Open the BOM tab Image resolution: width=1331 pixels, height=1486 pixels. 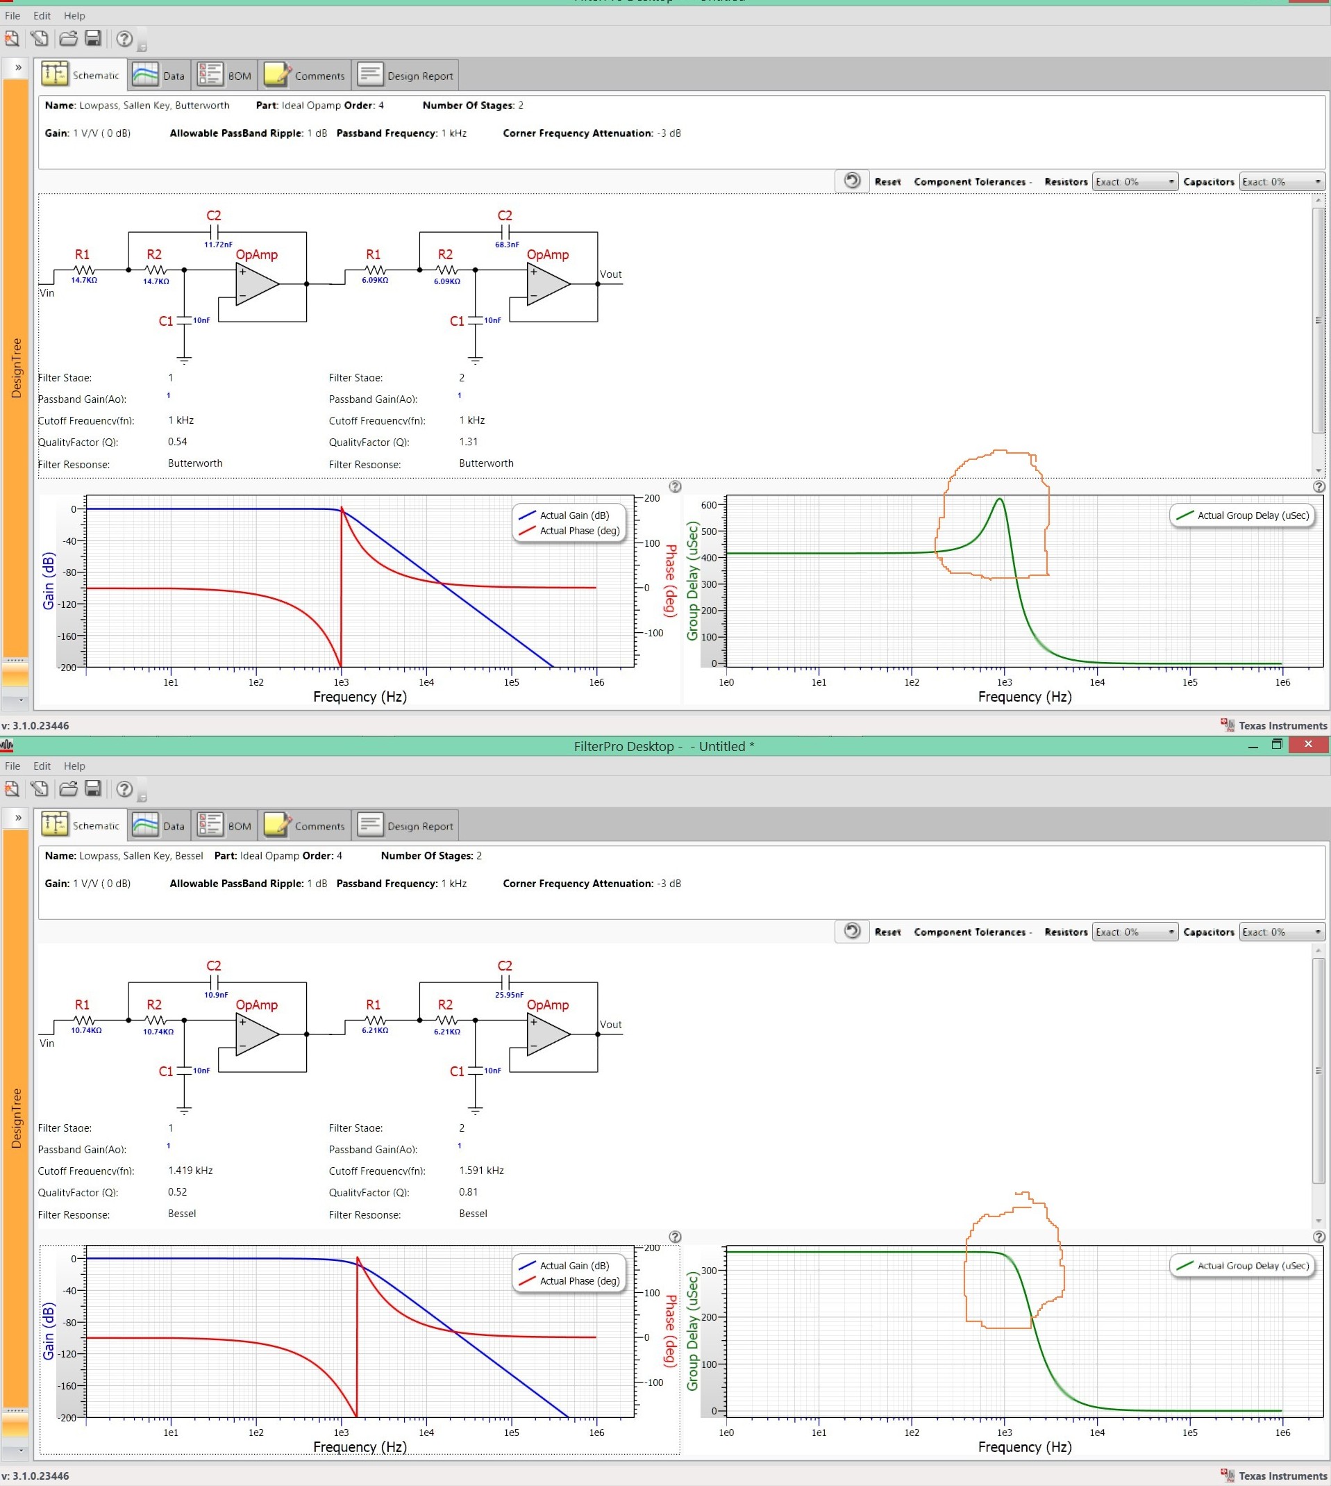coord(224,74)
